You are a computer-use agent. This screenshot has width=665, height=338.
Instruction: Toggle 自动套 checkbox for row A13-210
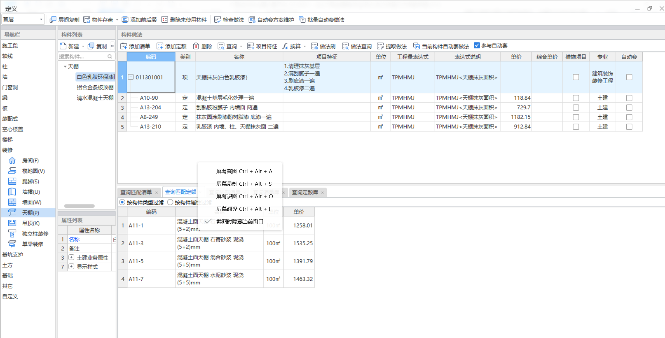[x=629, y=127]
